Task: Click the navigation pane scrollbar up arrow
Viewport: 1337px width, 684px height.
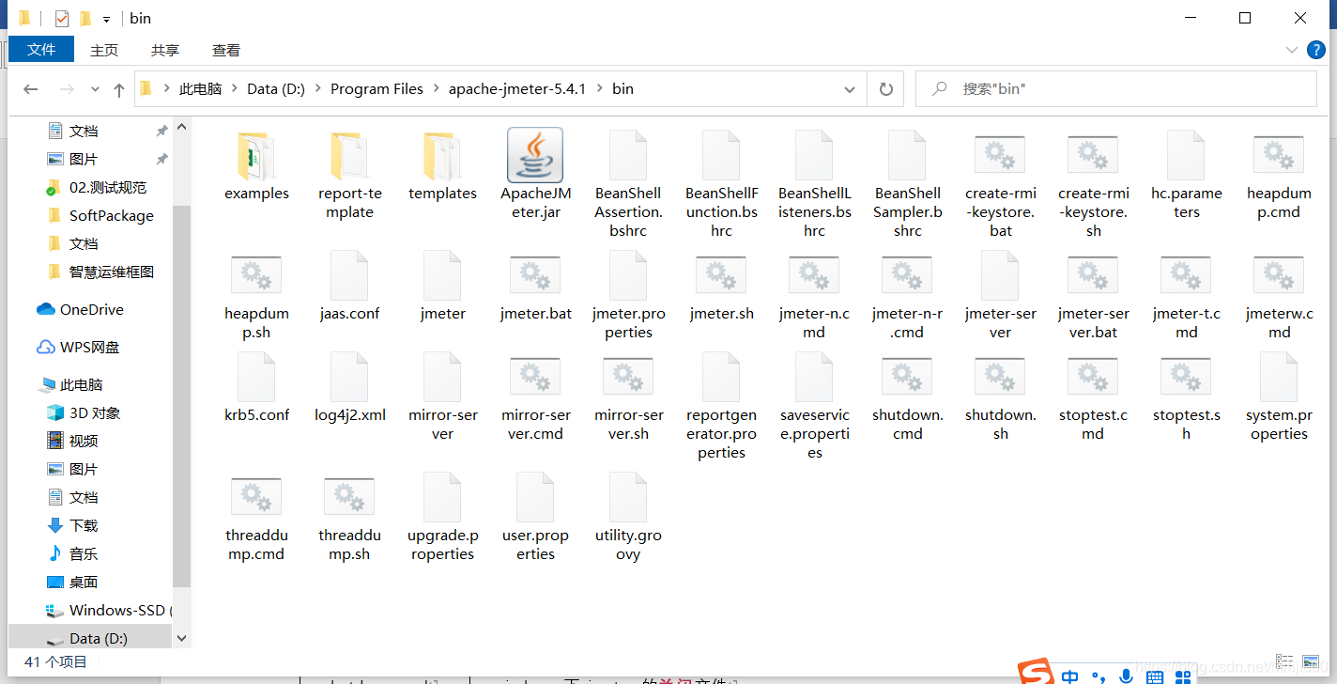Action: (182, 126)
